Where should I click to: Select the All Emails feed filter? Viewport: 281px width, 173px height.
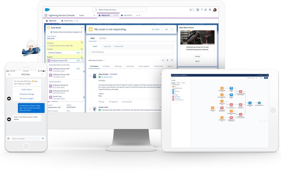point(106,66)
